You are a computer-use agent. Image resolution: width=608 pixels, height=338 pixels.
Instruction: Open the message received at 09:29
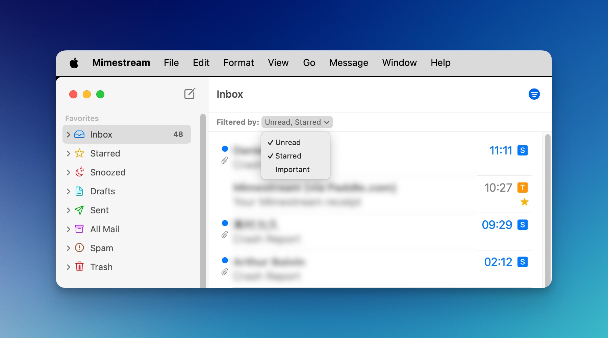pyautogui.click(x=376, y=232)
